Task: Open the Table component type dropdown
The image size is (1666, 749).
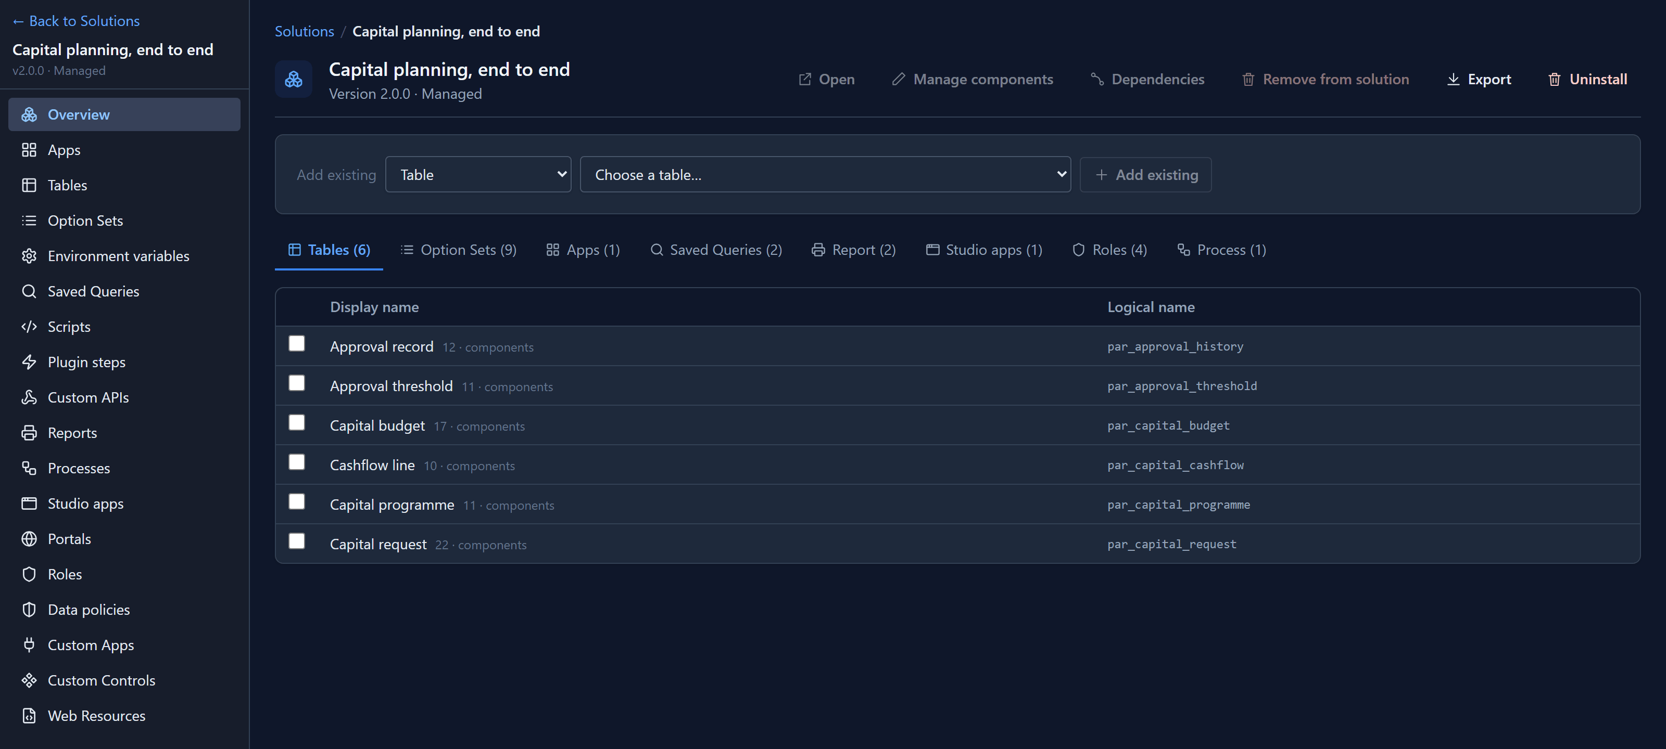Action: 478,174
